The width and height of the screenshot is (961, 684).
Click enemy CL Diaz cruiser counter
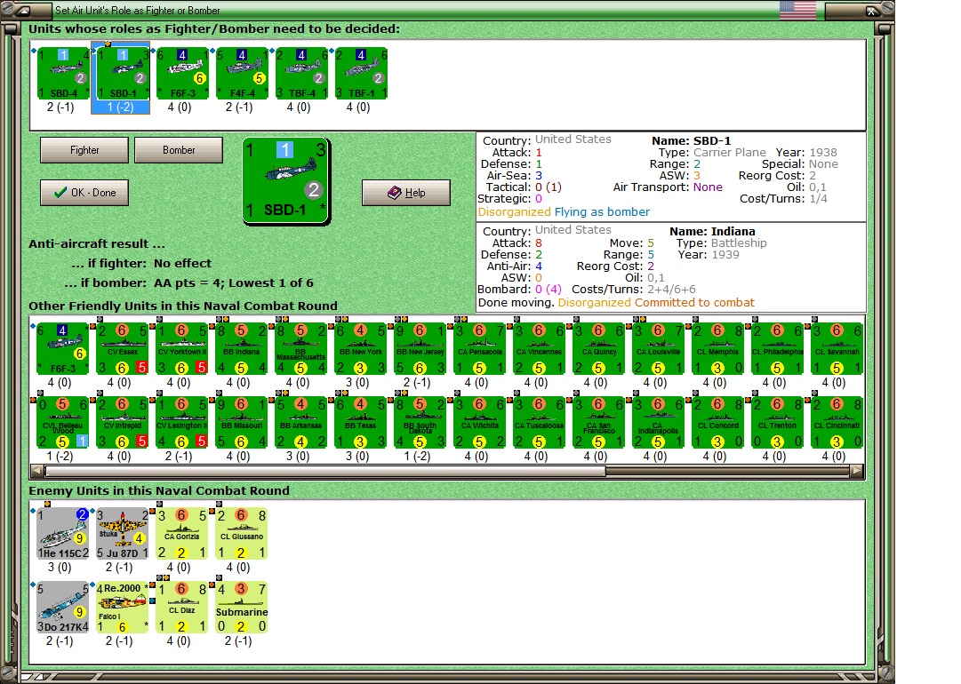pos(182,608)
